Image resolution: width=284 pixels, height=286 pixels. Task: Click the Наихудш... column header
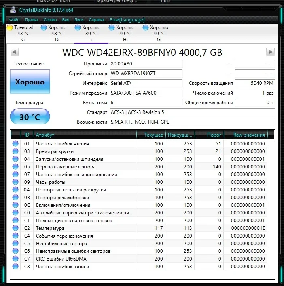(x=180, y=135)
